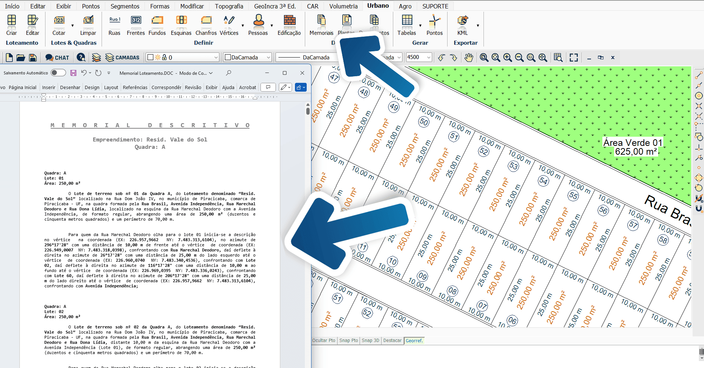The width and height of the screenshot is (704, 368).
Task: Open Word's Referências tab
Action: coord(135,87)
